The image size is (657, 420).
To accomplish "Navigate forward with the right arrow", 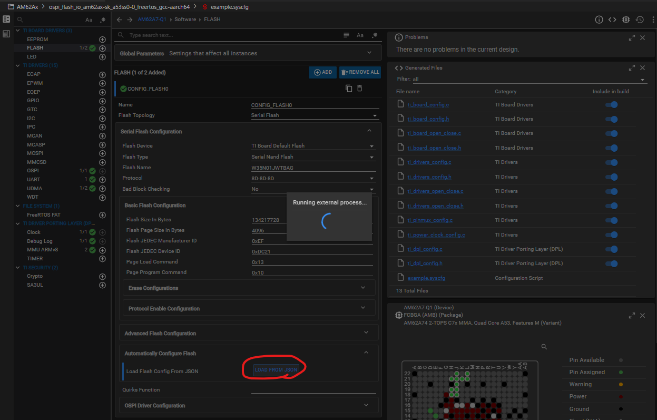I will (x=129, y=19).
